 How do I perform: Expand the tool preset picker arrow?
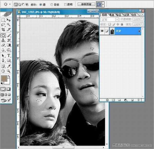click(x=10, y=5)
